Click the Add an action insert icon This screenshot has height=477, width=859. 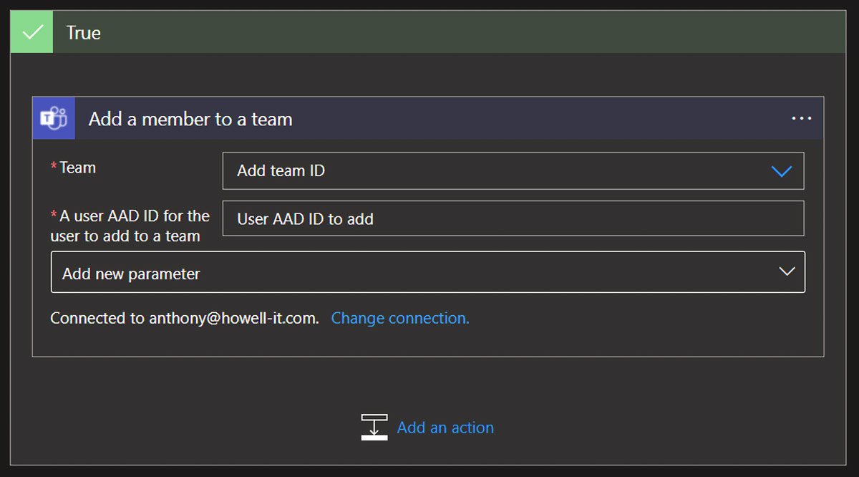click(374, 427)
